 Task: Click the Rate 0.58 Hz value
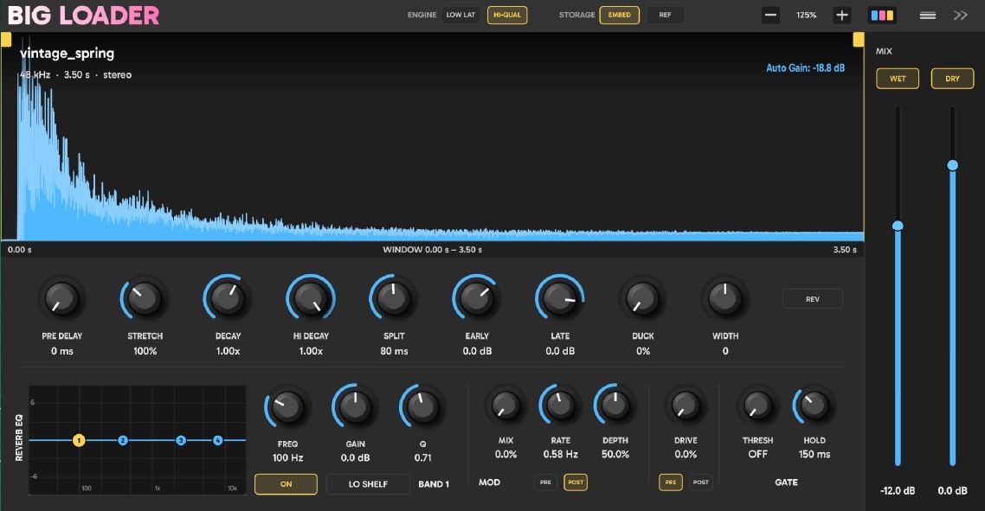[560, 454]
